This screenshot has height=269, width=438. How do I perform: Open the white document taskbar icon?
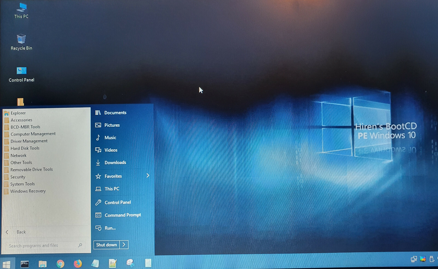[x=148, y=263]
